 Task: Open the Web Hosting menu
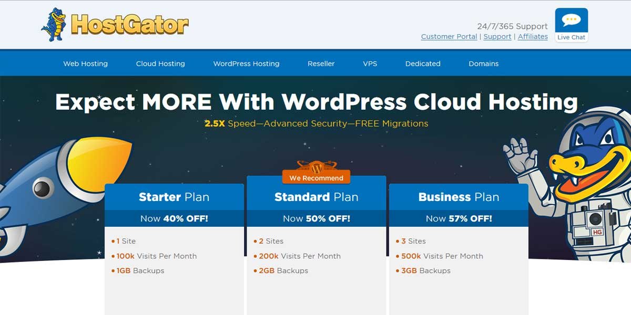point(85,64)
